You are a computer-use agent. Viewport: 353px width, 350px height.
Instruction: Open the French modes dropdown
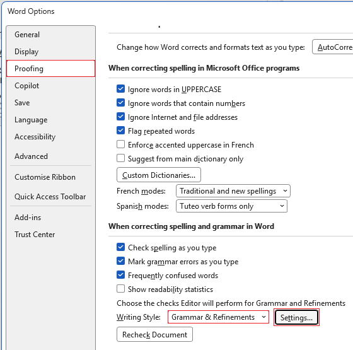tap(233, 191)
